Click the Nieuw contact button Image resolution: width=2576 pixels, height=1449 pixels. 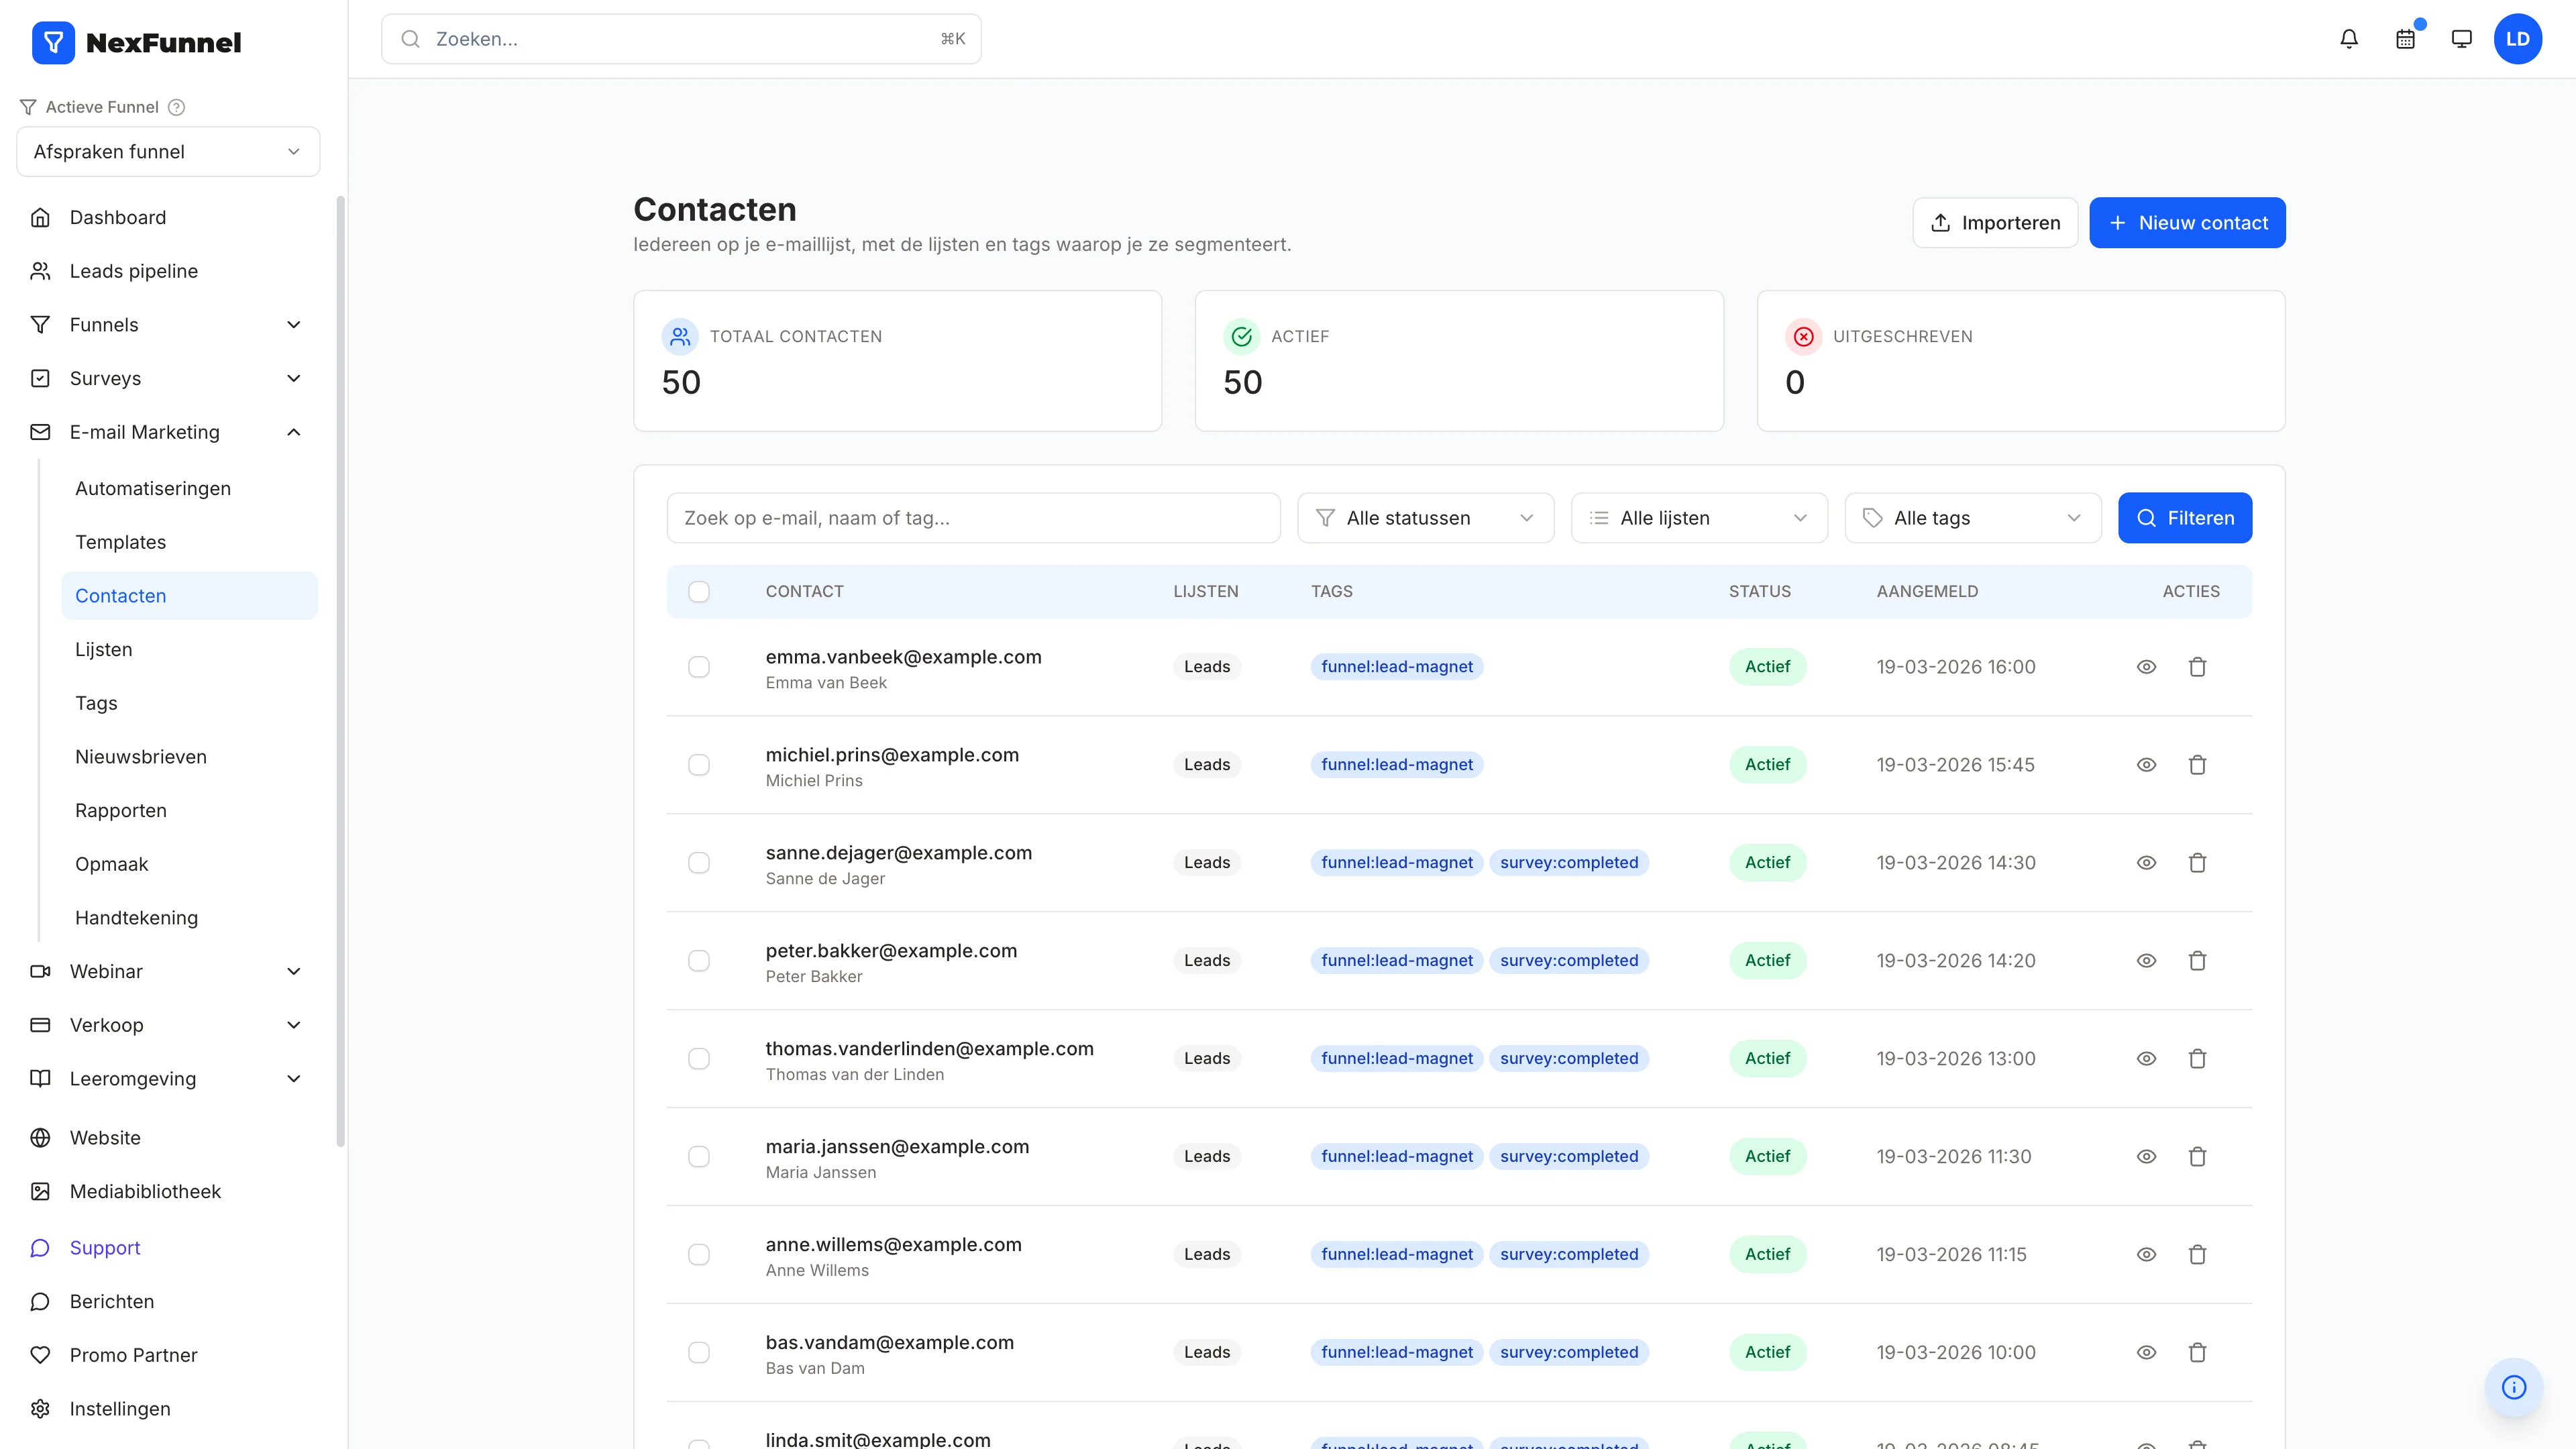(x=2187, y=223)
